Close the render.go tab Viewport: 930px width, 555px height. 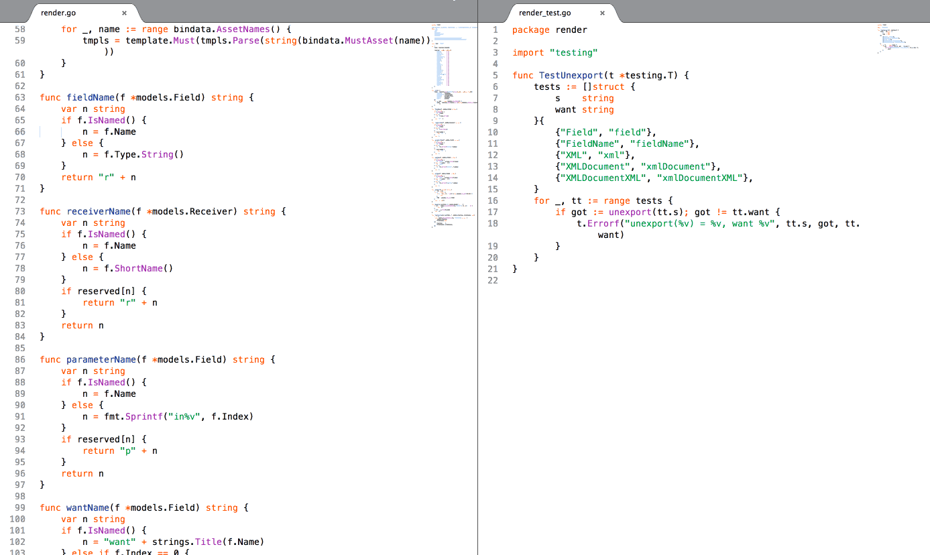click(124, 12)
